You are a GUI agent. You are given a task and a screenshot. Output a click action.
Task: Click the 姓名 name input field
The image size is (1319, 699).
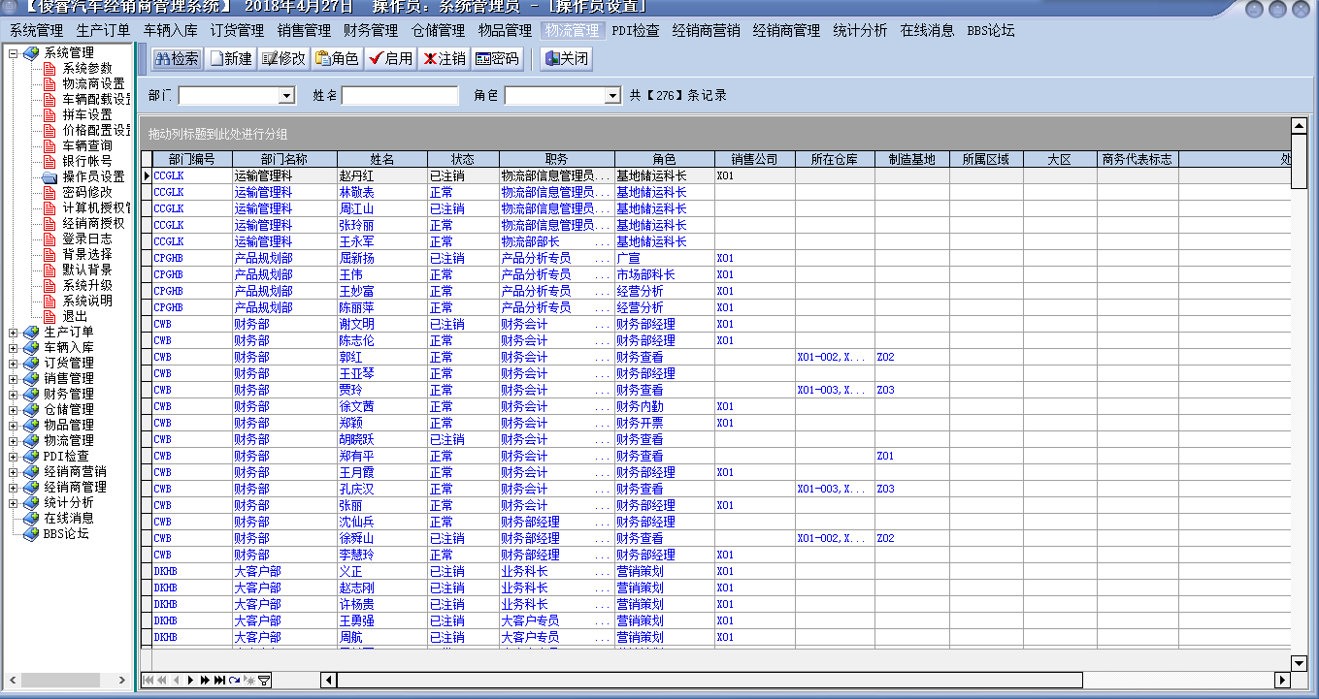[400, 96]
